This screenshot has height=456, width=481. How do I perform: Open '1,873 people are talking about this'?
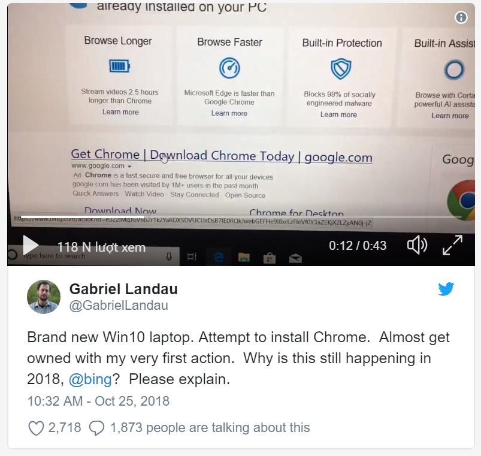pyautogui.click(x=210, y=428)
